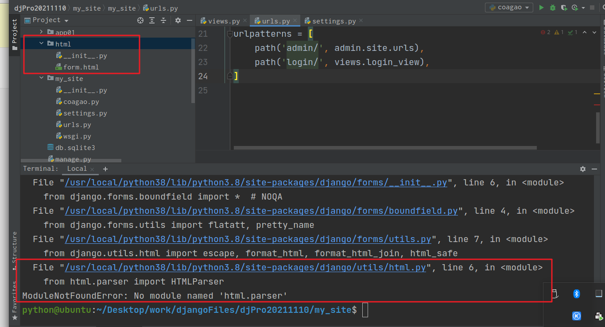
Task: Click the fold end marker at line 24
Action: tap(229, 76)
